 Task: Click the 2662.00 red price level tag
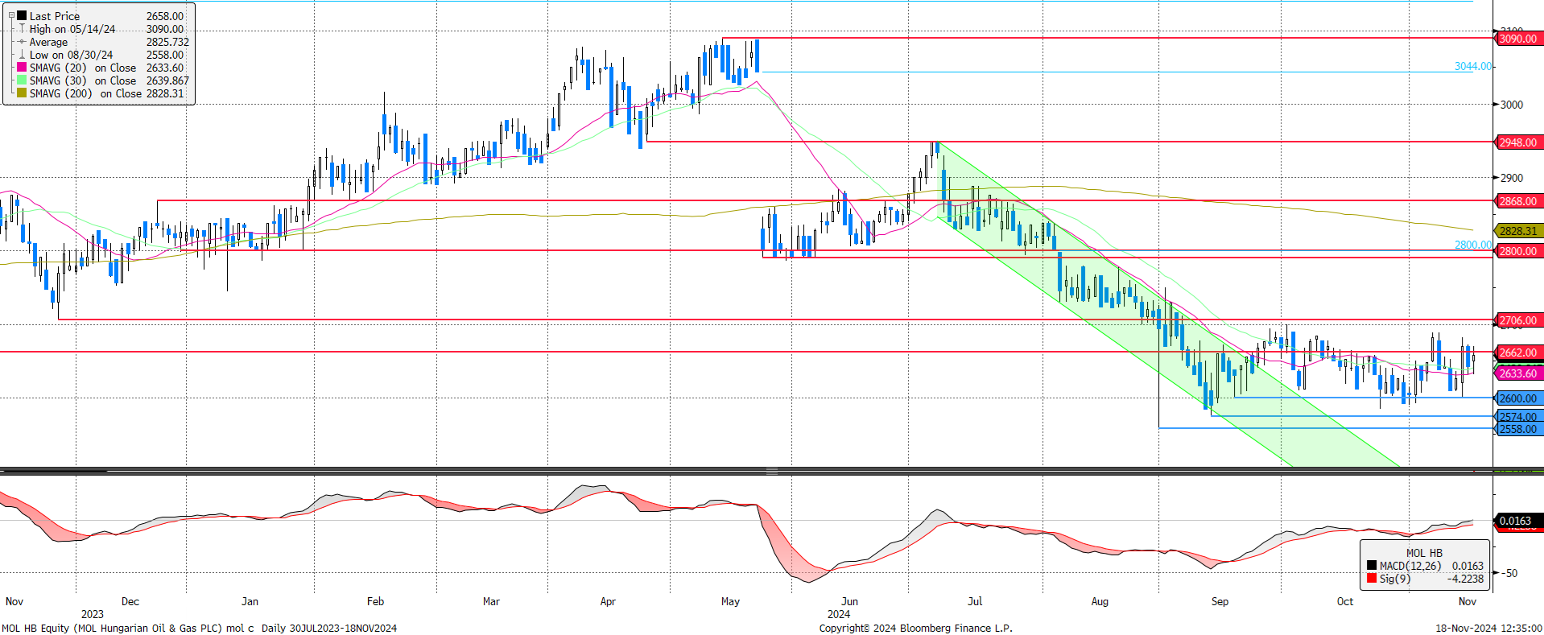coord(1518,353)
